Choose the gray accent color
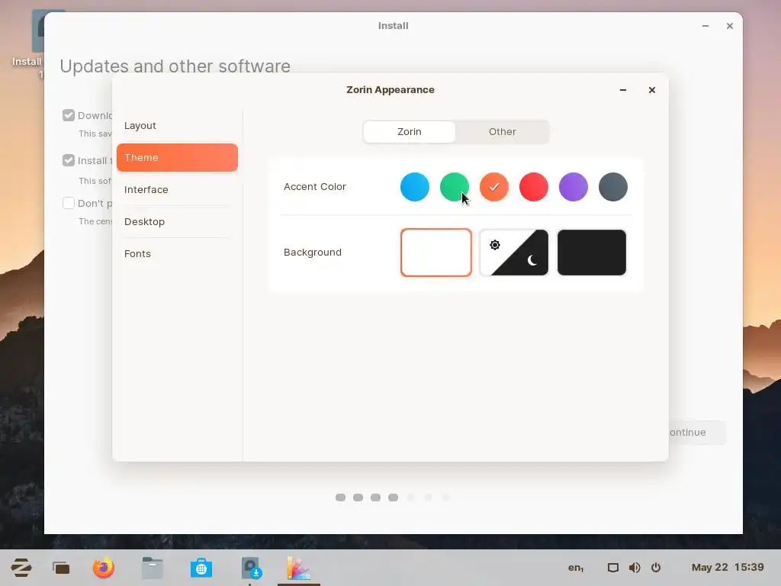Screen dimensions: 781x586 [613, 187]
